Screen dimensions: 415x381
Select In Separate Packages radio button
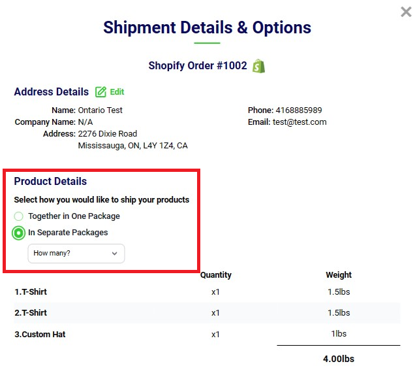pos(19,233)
